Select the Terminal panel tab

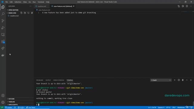tap(70, 80)
